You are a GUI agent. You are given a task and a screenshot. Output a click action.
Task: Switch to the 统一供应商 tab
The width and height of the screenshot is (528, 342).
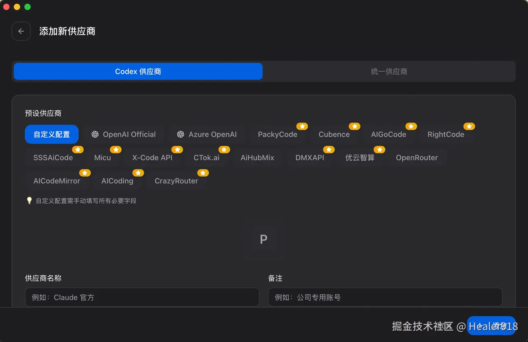[389, 71]
